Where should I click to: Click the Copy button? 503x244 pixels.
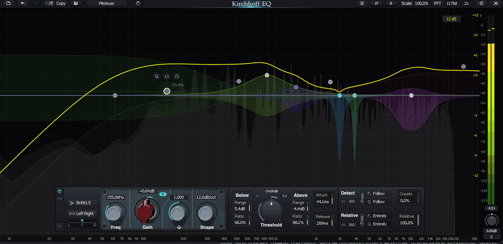point(61,3)
